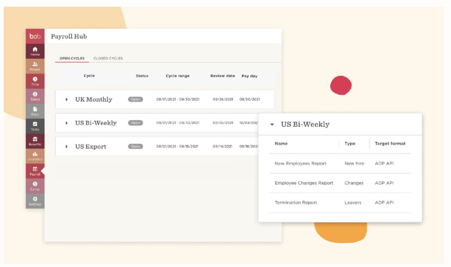Select the Benefits gift icon

(x=35, y=141)
